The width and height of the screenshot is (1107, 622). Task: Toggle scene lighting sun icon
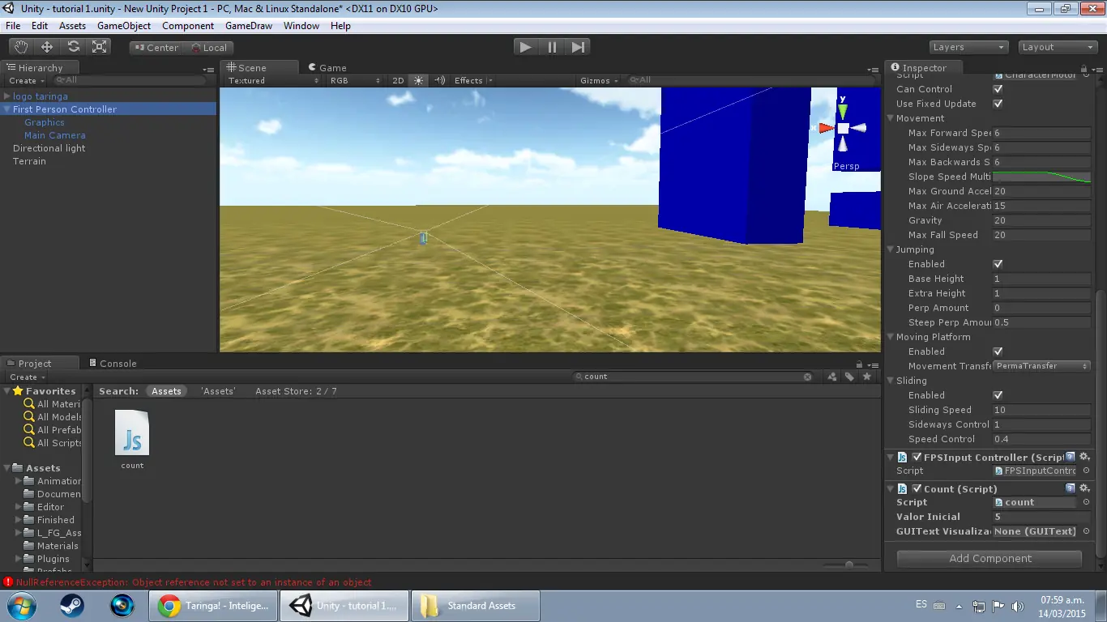[418, 80]
